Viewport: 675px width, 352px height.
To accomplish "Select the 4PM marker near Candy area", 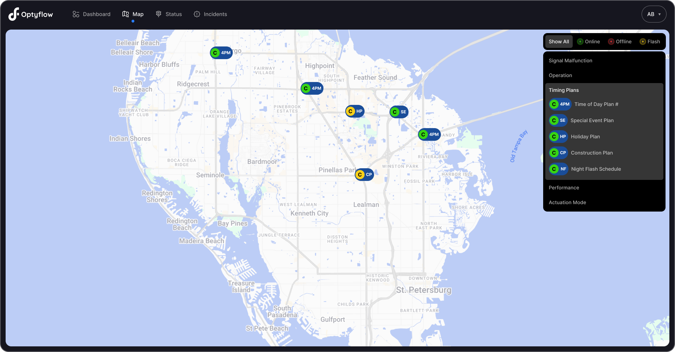I will [x=429, y=134].
